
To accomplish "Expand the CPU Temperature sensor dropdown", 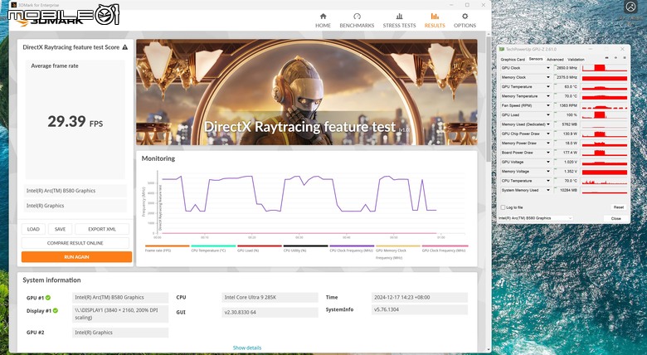I will coord(548,181).
